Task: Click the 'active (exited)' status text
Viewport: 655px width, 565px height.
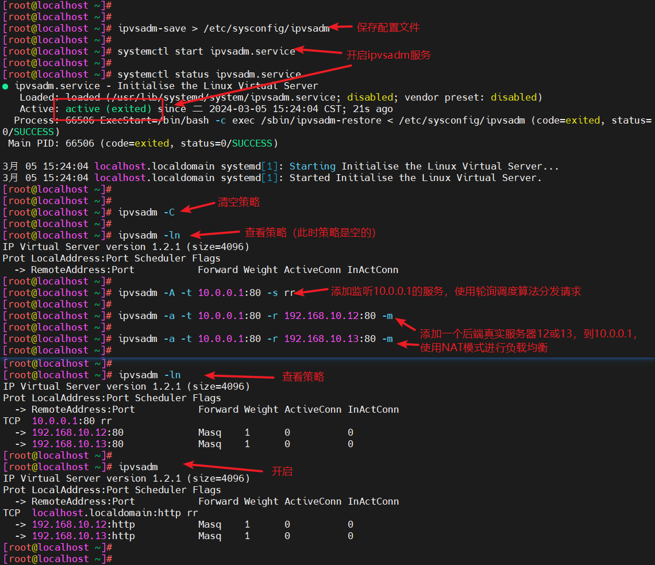Action: pyautogui.click(x=109, y=109)
